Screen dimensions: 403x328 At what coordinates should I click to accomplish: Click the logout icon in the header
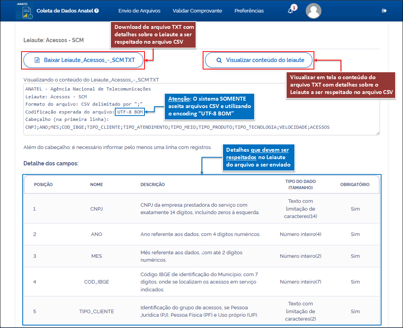(384, 11)
